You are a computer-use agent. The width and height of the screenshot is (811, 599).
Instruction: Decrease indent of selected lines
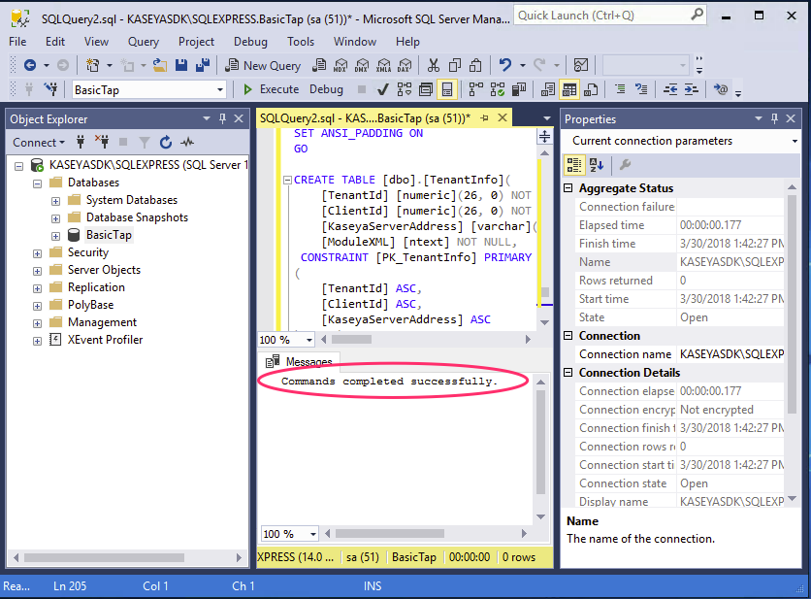coord(670,89)
